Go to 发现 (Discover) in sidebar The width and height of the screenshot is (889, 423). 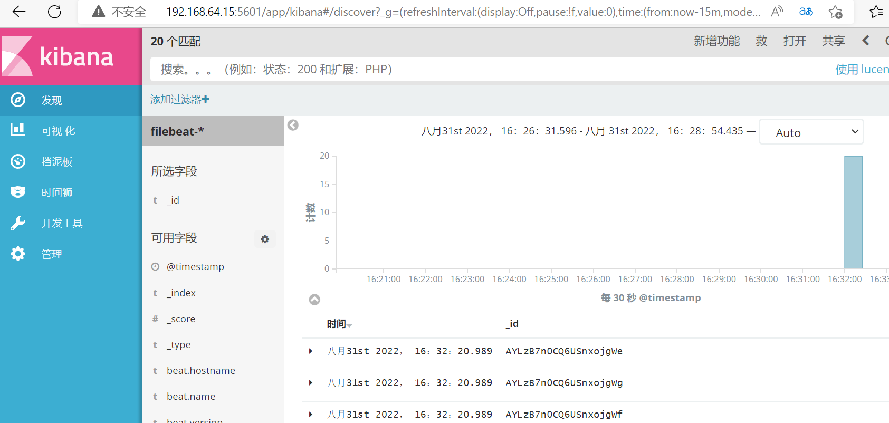click(52, 100)
